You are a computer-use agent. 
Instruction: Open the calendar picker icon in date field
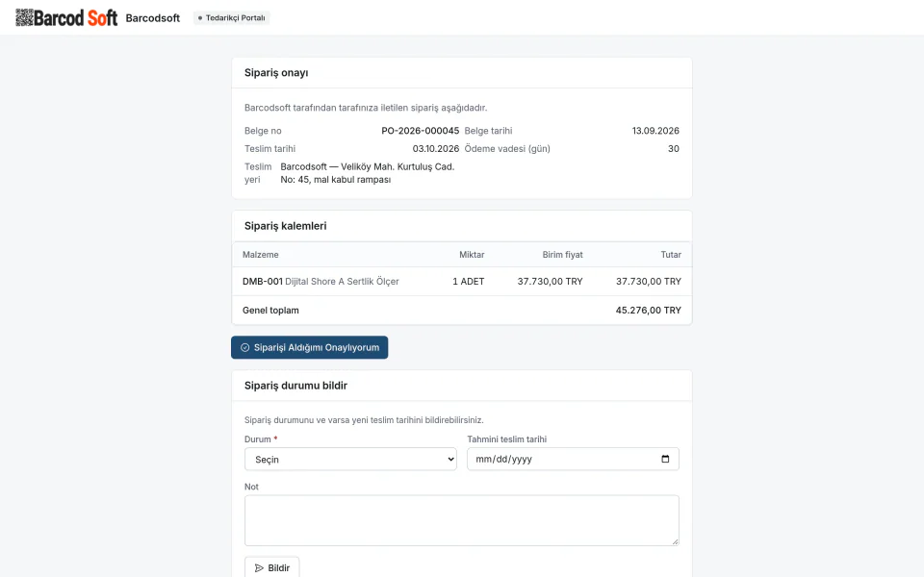665,460
